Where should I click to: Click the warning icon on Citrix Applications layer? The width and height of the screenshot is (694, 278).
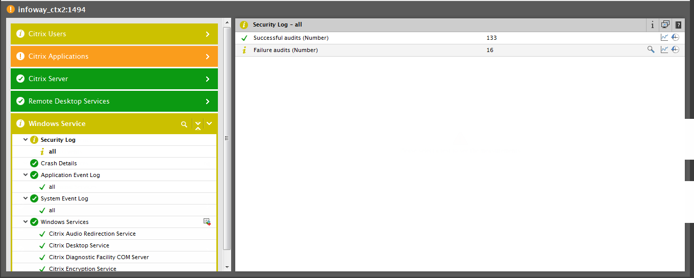[x=20, y=57]
